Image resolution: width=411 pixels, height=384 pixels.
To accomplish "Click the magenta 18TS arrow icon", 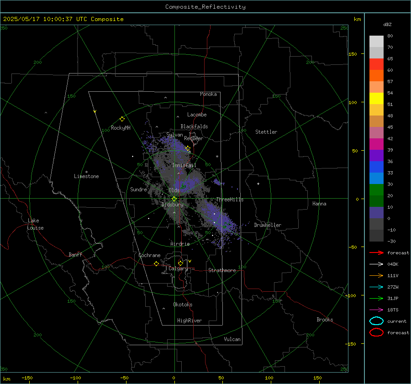I will 376,310.
